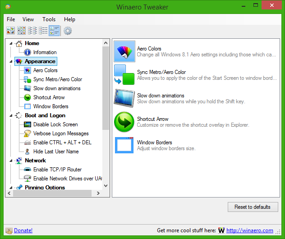Click the Appearance color fan icon in tree
The height and width of the screenshot is (239, 285).
click(x=19, y=61)
